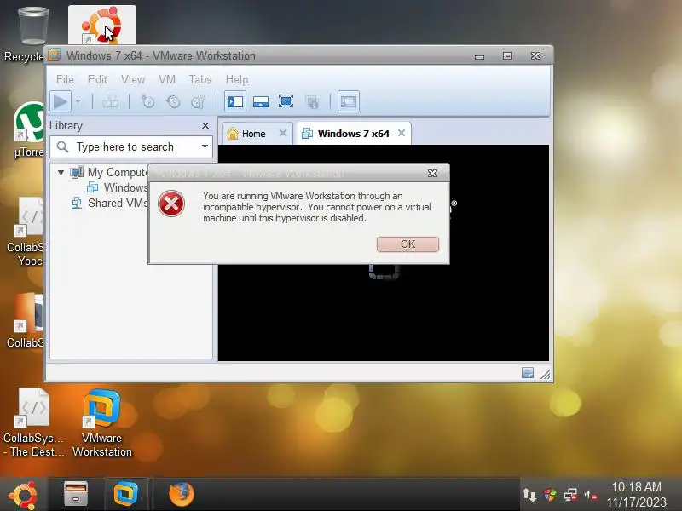
Task: Open the Ubuntu start button in taskbar
Action: pyautogui.click(x=23, y=495)
